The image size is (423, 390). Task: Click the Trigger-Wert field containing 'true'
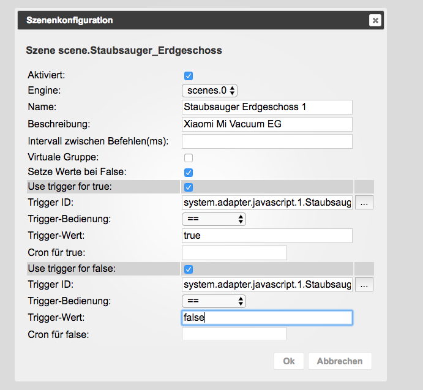tap(267, 236)
